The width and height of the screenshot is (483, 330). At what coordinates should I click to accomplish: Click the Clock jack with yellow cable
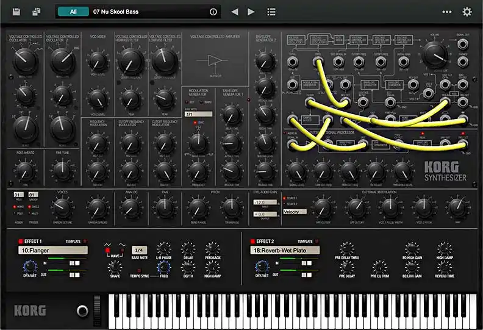310,102
